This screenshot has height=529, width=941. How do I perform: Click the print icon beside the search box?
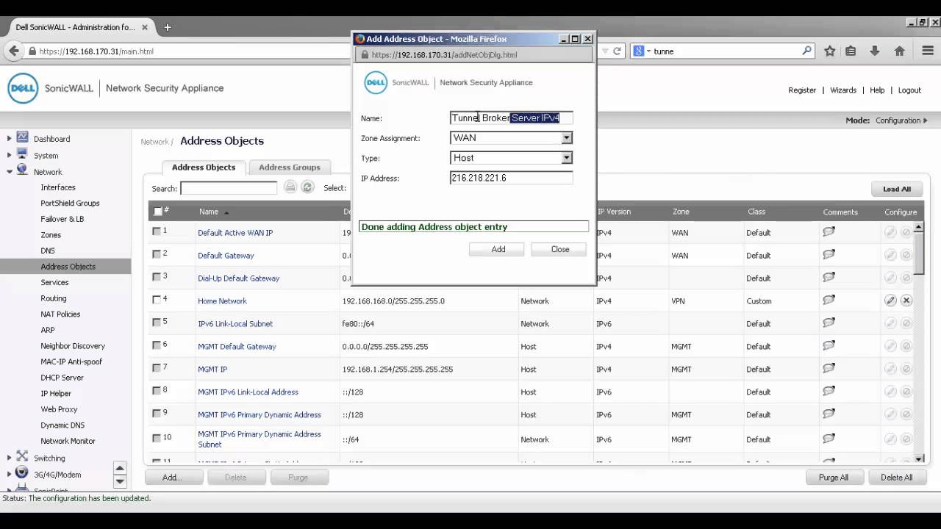290,187
